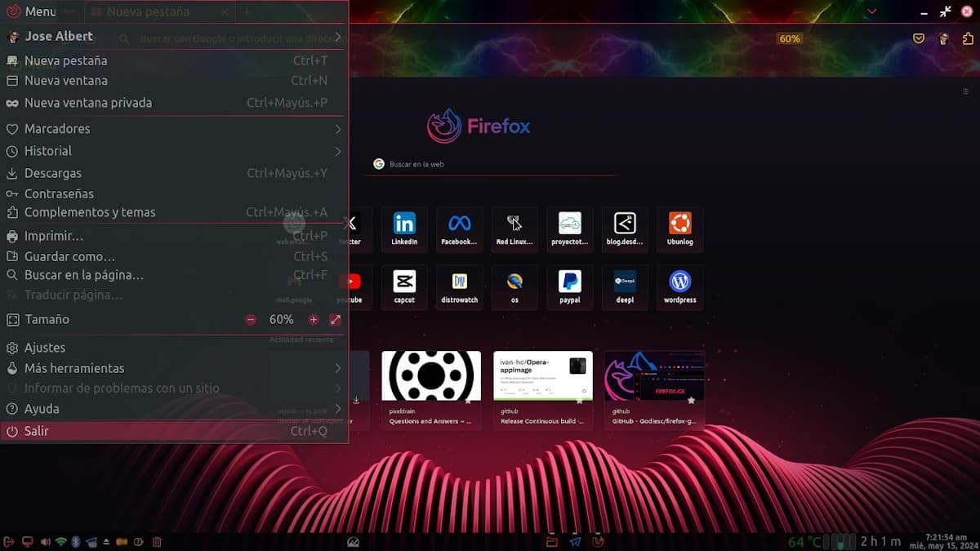Open the pixeldrain Questions and Answers card
This screenshot has height=551, width=980.
(431, 389)
